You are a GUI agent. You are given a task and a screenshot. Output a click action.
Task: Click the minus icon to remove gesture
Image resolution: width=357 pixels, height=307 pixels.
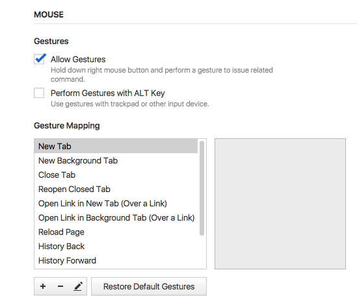[60, 286]
